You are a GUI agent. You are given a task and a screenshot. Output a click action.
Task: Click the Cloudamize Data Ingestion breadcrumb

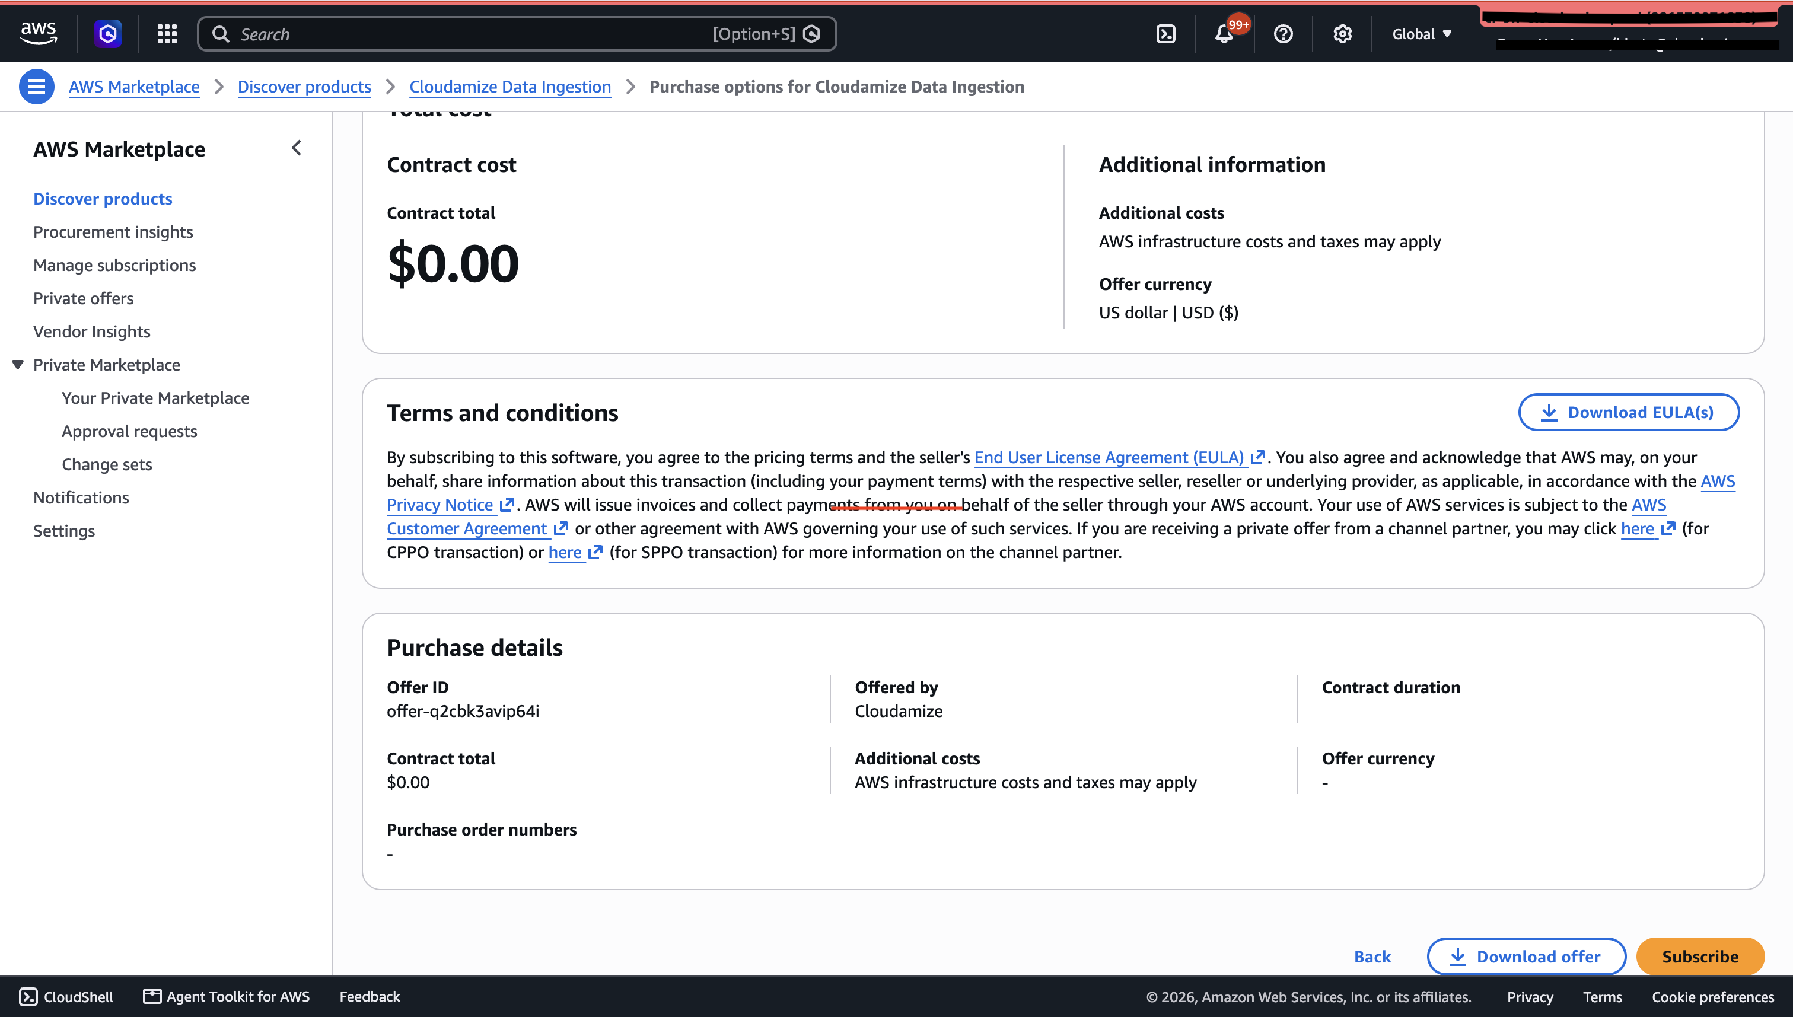point(510,87)
